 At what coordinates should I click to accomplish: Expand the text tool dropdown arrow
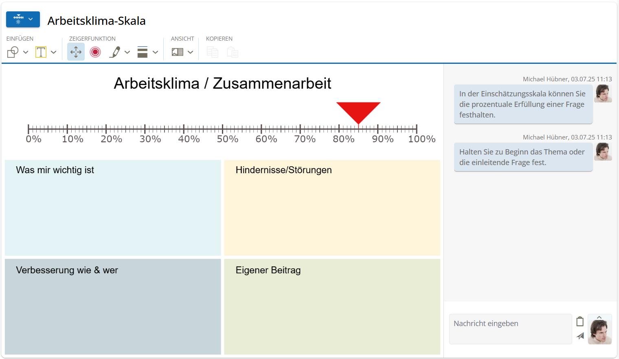tap(53, 52)
